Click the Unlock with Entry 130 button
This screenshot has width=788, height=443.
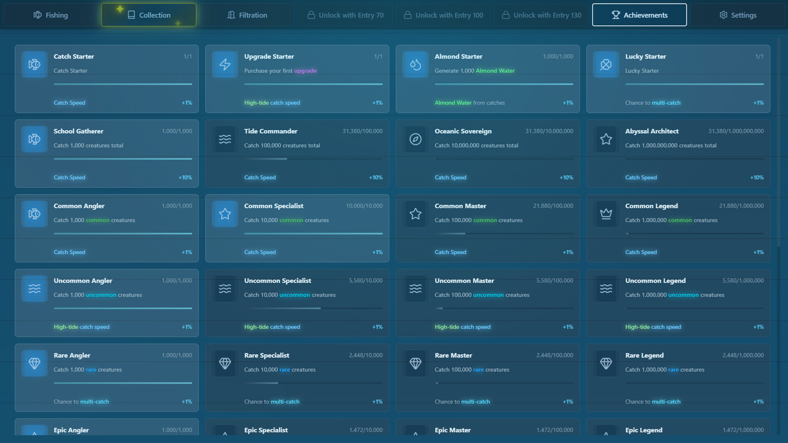[x=541, y=15]
